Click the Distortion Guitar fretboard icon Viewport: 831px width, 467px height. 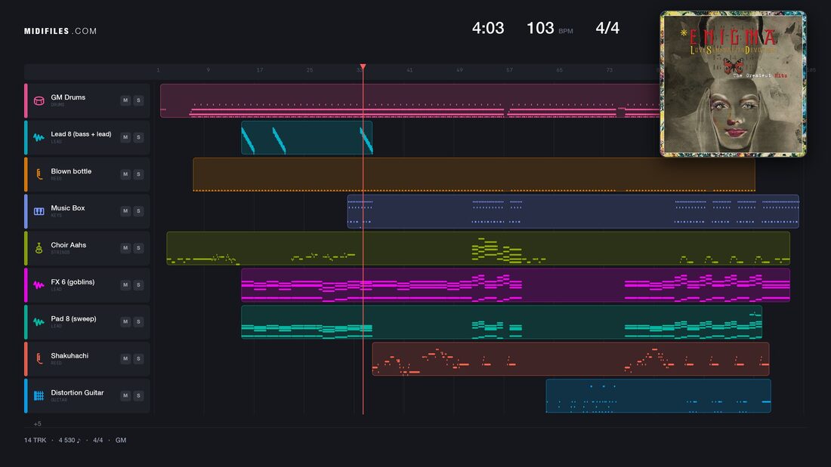(39, 395)
